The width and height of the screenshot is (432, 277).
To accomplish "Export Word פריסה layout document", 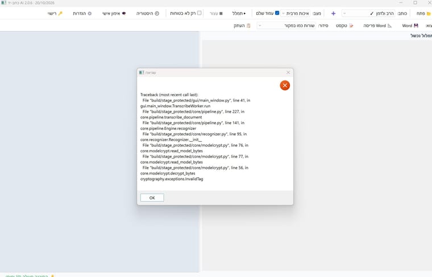I will tap(377, 25).
